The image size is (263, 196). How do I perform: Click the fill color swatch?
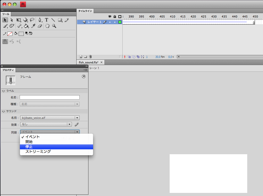coord(21,34)
